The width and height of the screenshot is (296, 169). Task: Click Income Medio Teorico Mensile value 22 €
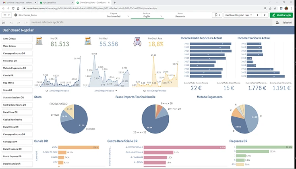tap(196, 88)
